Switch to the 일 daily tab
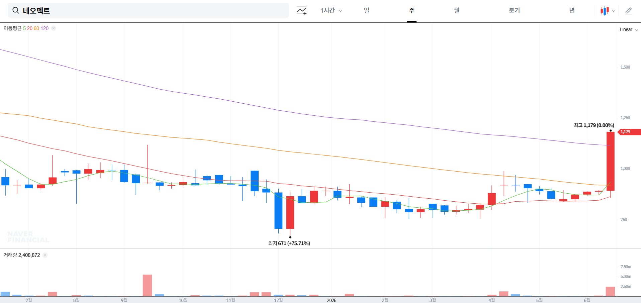The width and height of the screenshot is (641, 303). 367,11
